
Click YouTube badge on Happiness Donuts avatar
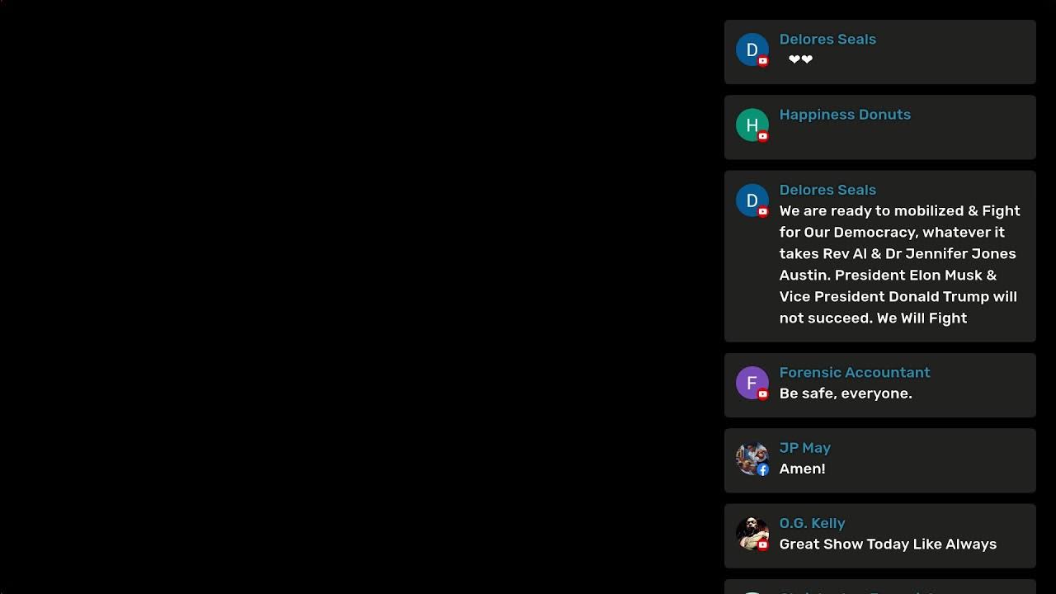763,136
